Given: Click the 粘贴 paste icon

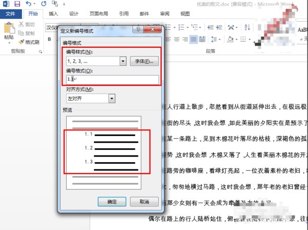Looking at the screenshot, I should coord(9,28).
